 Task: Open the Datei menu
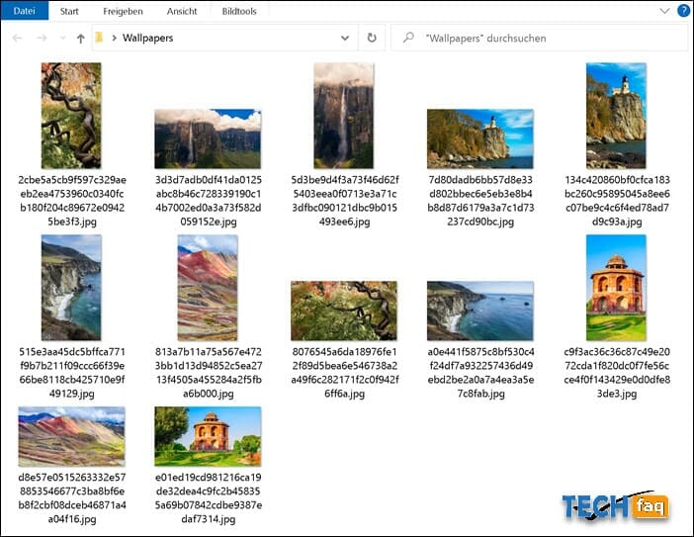click(x=25, y=11)
